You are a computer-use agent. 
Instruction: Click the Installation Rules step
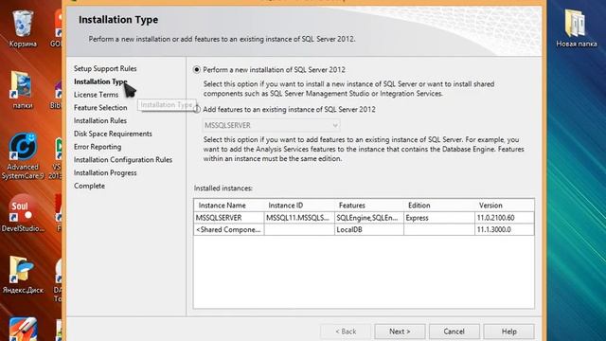click(100, 120)
